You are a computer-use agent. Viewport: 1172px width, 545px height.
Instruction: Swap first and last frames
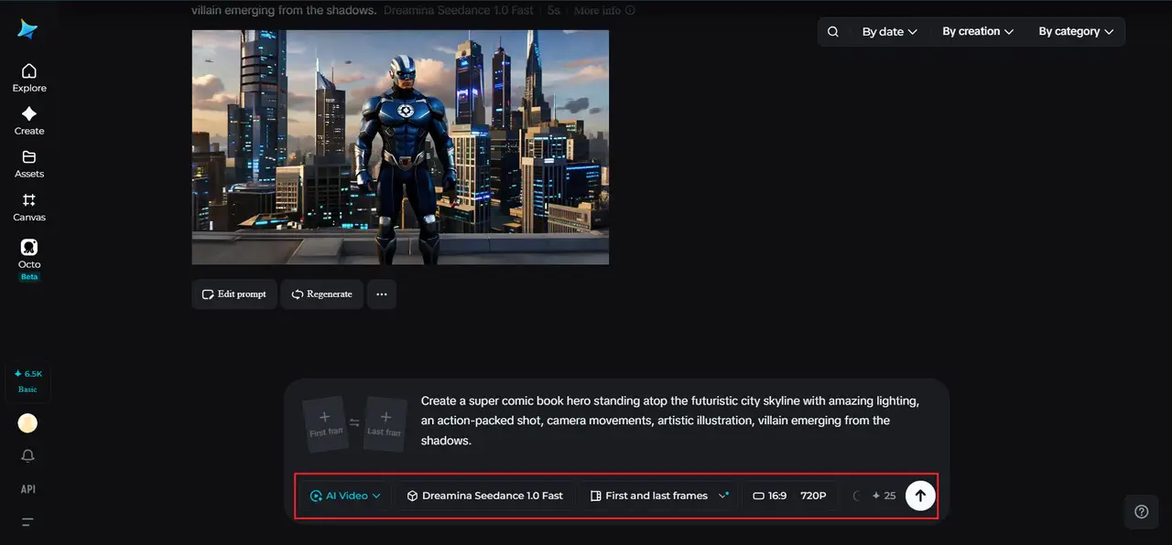coord(354,423)
